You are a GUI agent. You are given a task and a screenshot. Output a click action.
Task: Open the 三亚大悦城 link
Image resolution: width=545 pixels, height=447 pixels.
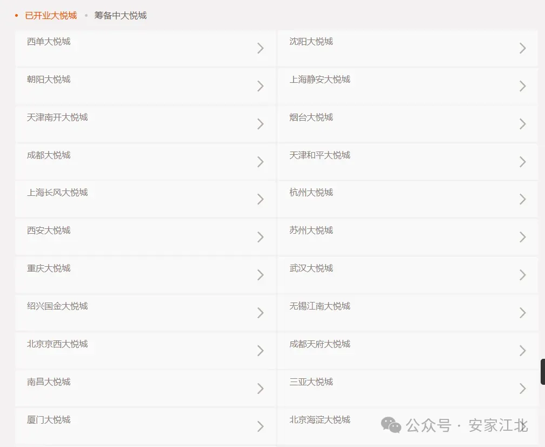pos(311,382)
